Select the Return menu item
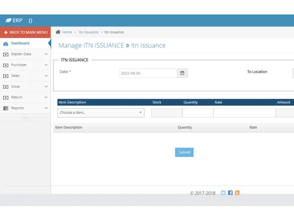This screenshot has width=294, height=221. 25,97
